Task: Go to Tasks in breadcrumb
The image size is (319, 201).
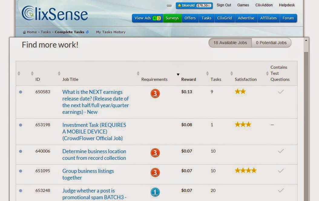Action: tap(46, 32)
